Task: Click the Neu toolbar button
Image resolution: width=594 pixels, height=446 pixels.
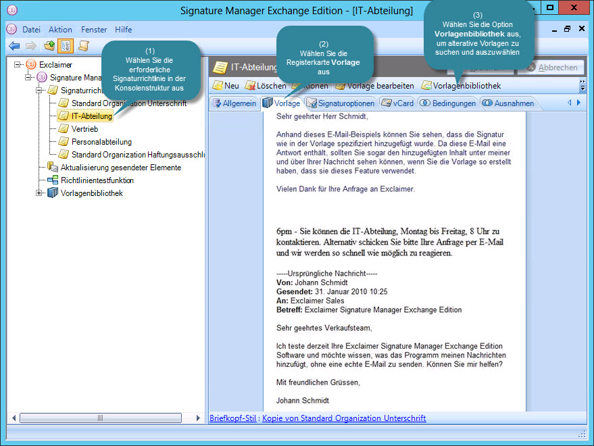Action: tap(226, 86)
